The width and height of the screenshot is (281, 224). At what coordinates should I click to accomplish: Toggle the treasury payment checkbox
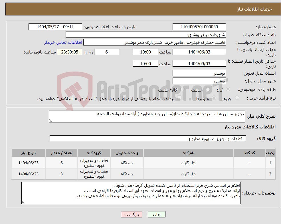pos(179,98)
